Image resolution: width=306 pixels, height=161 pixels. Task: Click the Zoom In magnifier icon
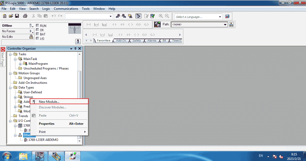pos(161,16)
